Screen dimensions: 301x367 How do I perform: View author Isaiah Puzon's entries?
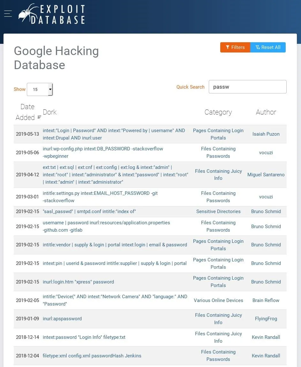click(266, 134)
